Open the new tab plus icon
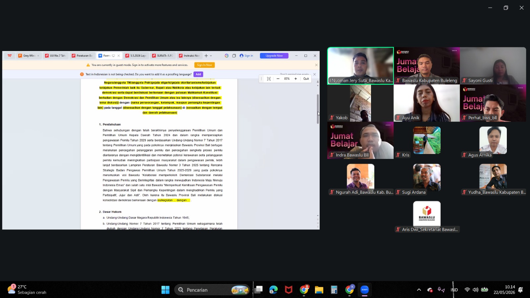 pyautogui.click(x=206, y=56)
